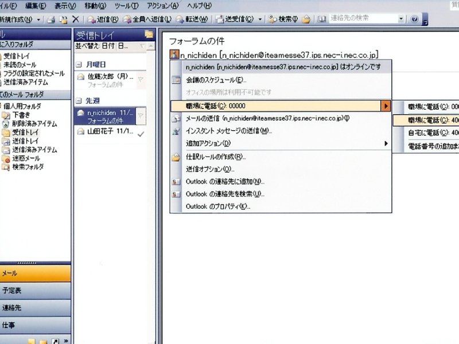Open contact search dropdown arrow

[x=401, y=19]
